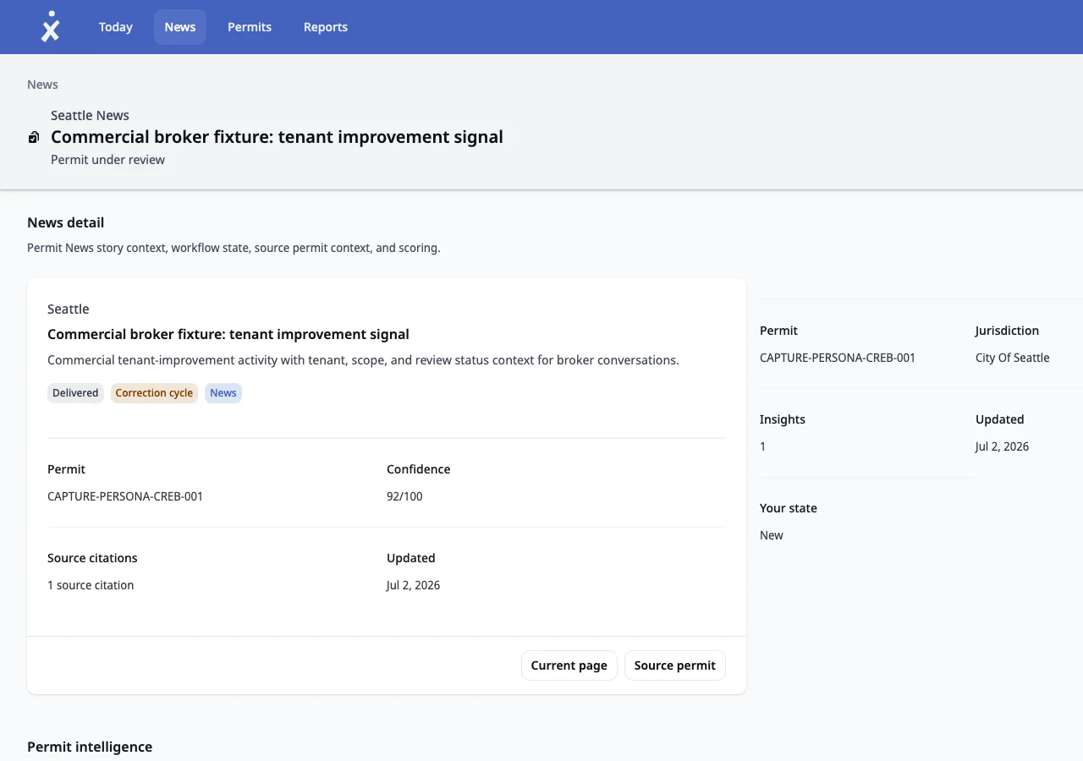Click the card description about tenant-improvement activity
This screenshot has width=1083, height=761.
pos(363,360)
